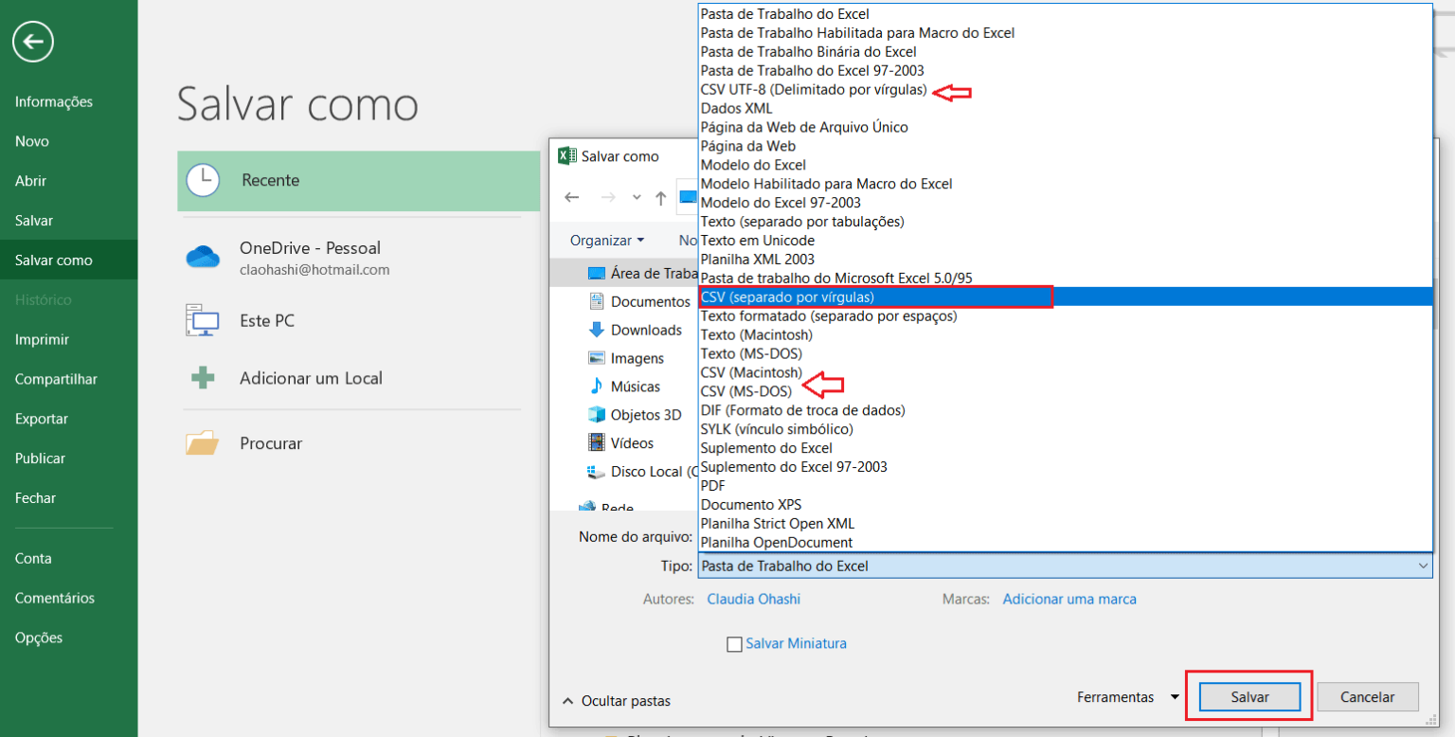The width and height of the screenshot is (1455, 737).
Task: Expand the Organizar menu
Action: (607, 241)
